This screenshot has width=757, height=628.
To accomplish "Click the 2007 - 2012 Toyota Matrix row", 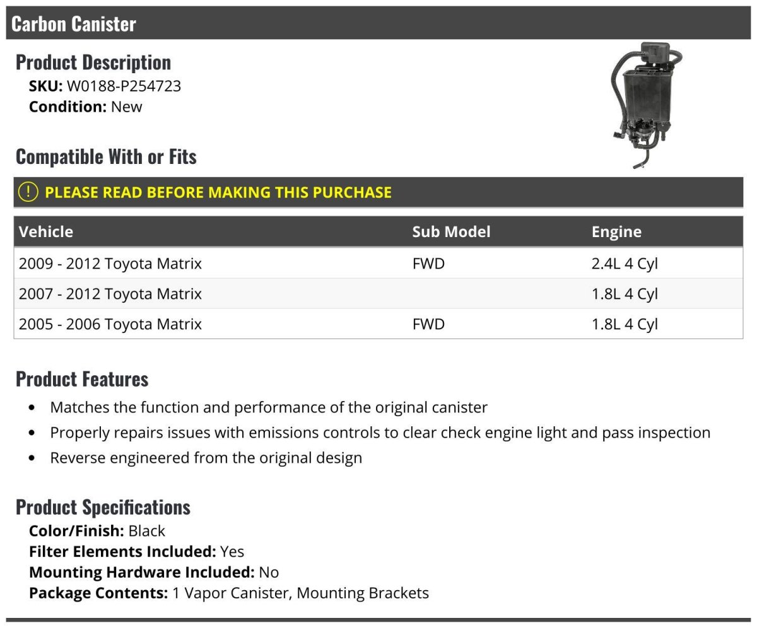I will point(110,293).
